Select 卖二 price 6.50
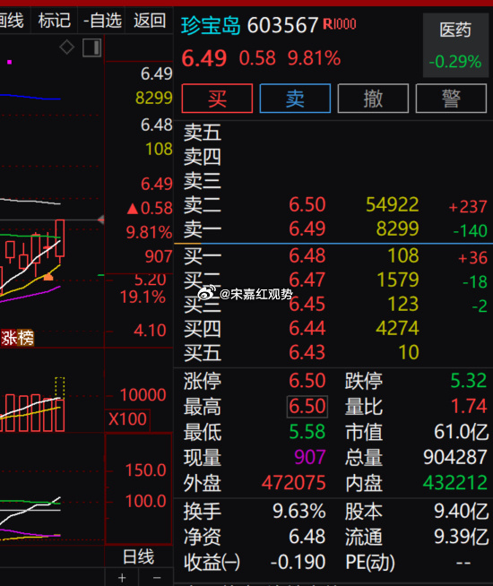Screen dimensions: 493x586 tap(307, 204)
